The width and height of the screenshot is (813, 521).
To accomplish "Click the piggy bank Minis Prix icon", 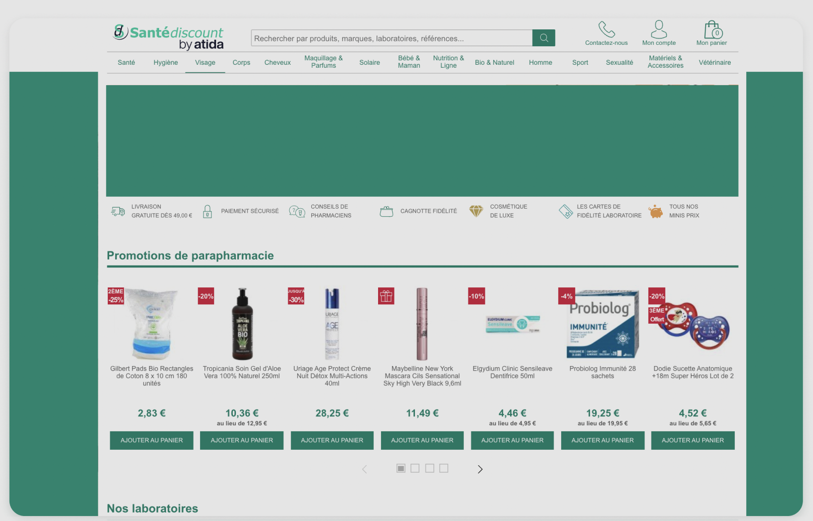I will pyautogui.click(x=656, y=212).
